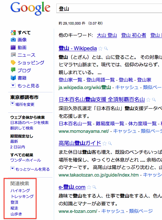This screenshot has width=162, height=220.
Task: Select the すべて search category
Action: point(24,32)
